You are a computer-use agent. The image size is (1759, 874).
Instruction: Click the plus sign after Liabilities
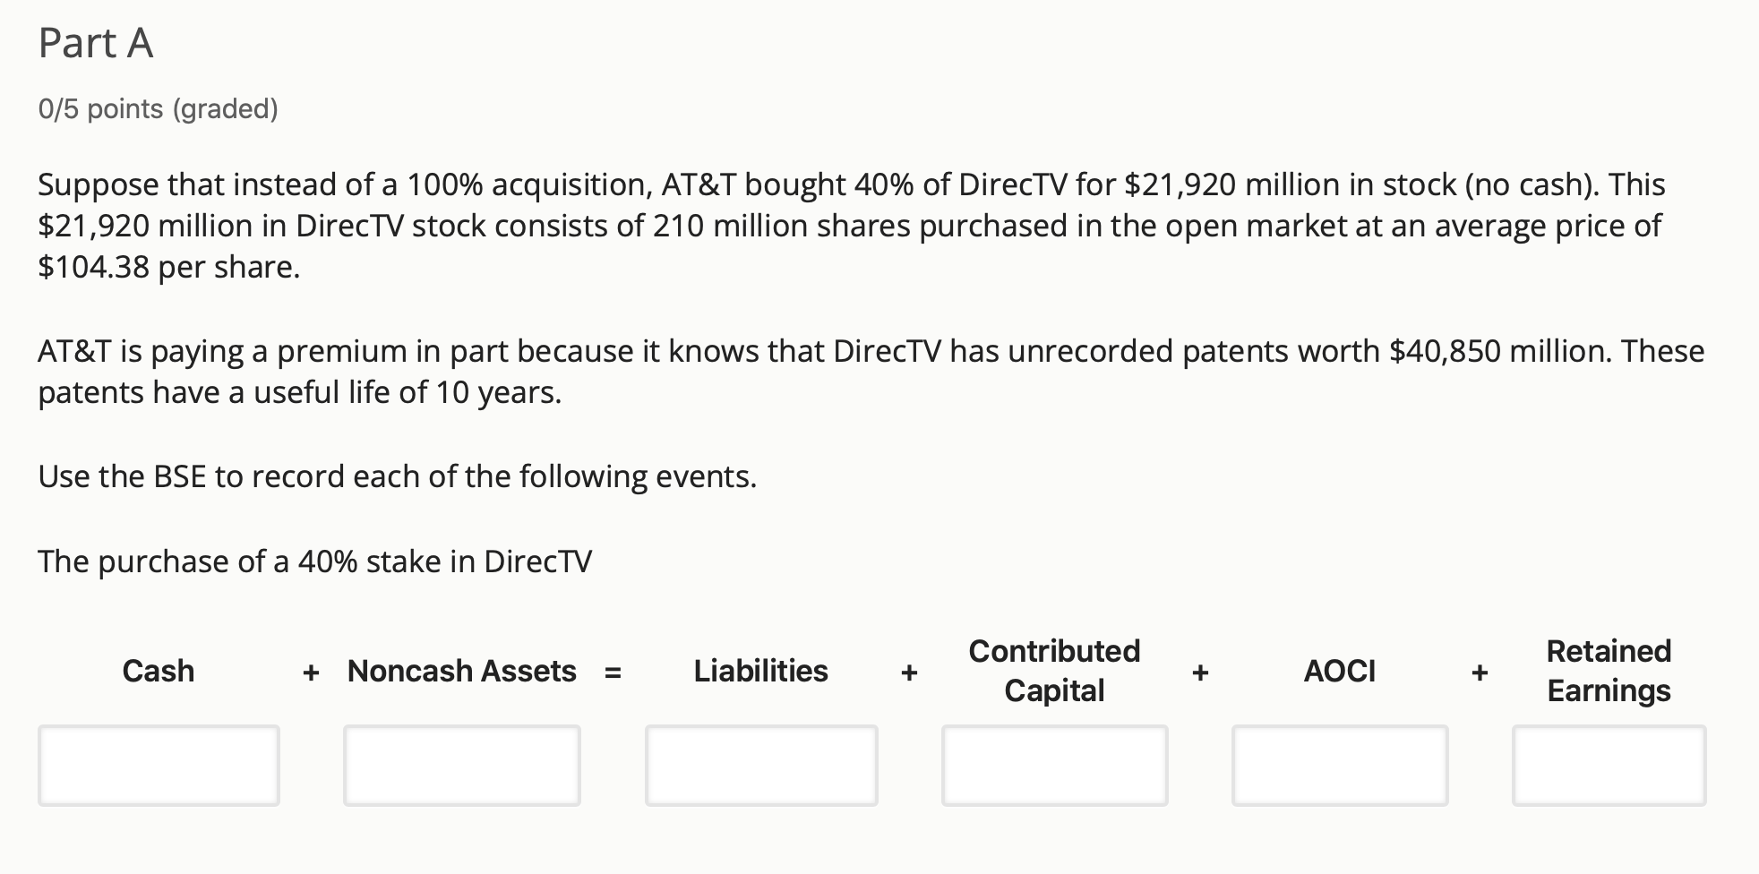[x=909, y=672]
